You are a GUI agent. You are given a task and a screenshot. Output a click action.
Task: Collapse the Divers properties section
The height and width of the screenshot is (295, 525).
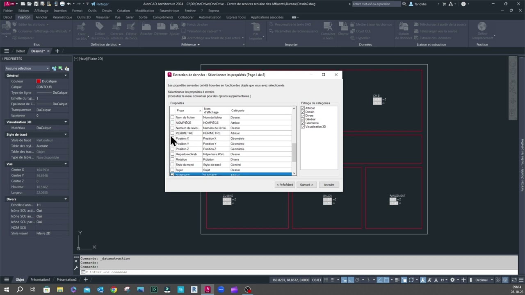point(65,199)
